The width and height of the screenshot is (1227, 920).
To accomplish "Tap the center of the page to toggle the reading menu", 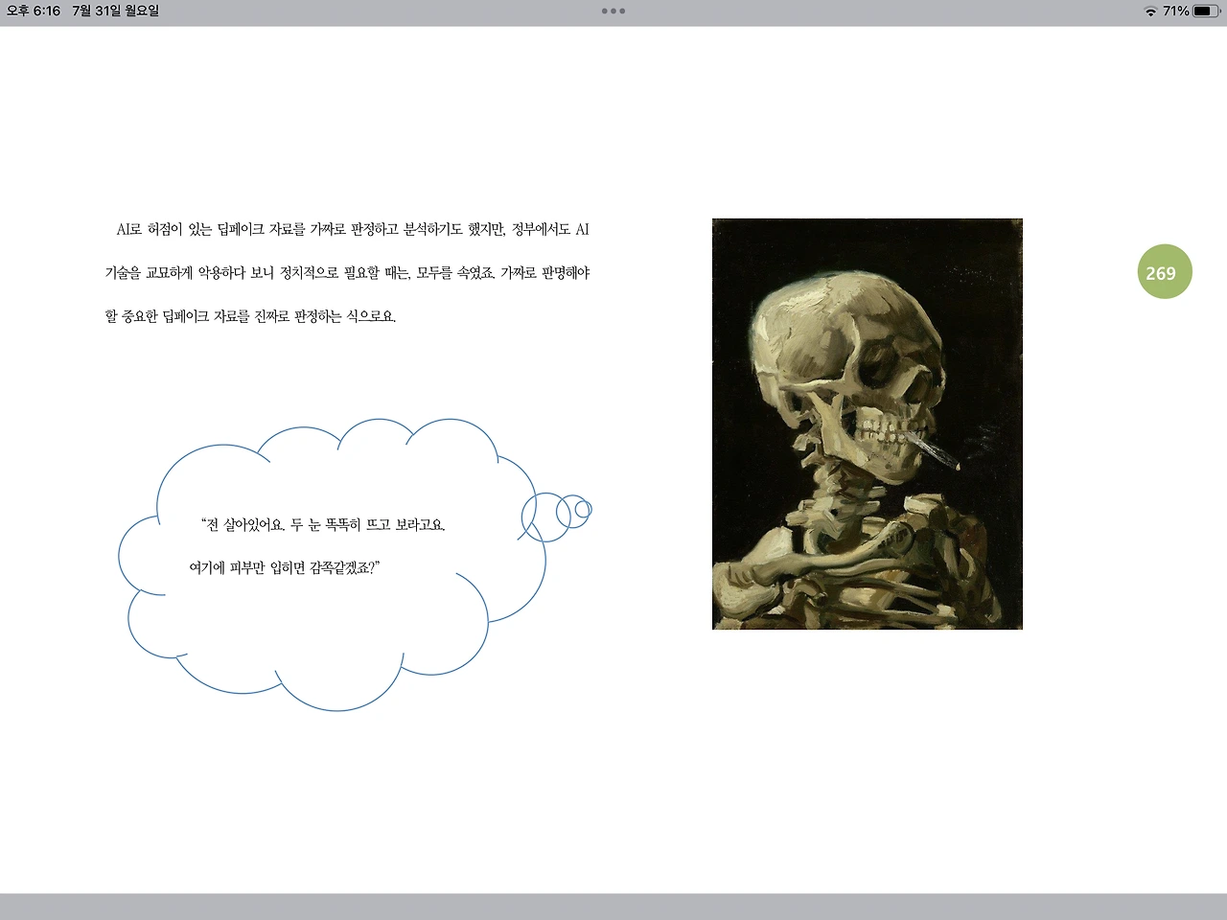I will click(613, 460).
